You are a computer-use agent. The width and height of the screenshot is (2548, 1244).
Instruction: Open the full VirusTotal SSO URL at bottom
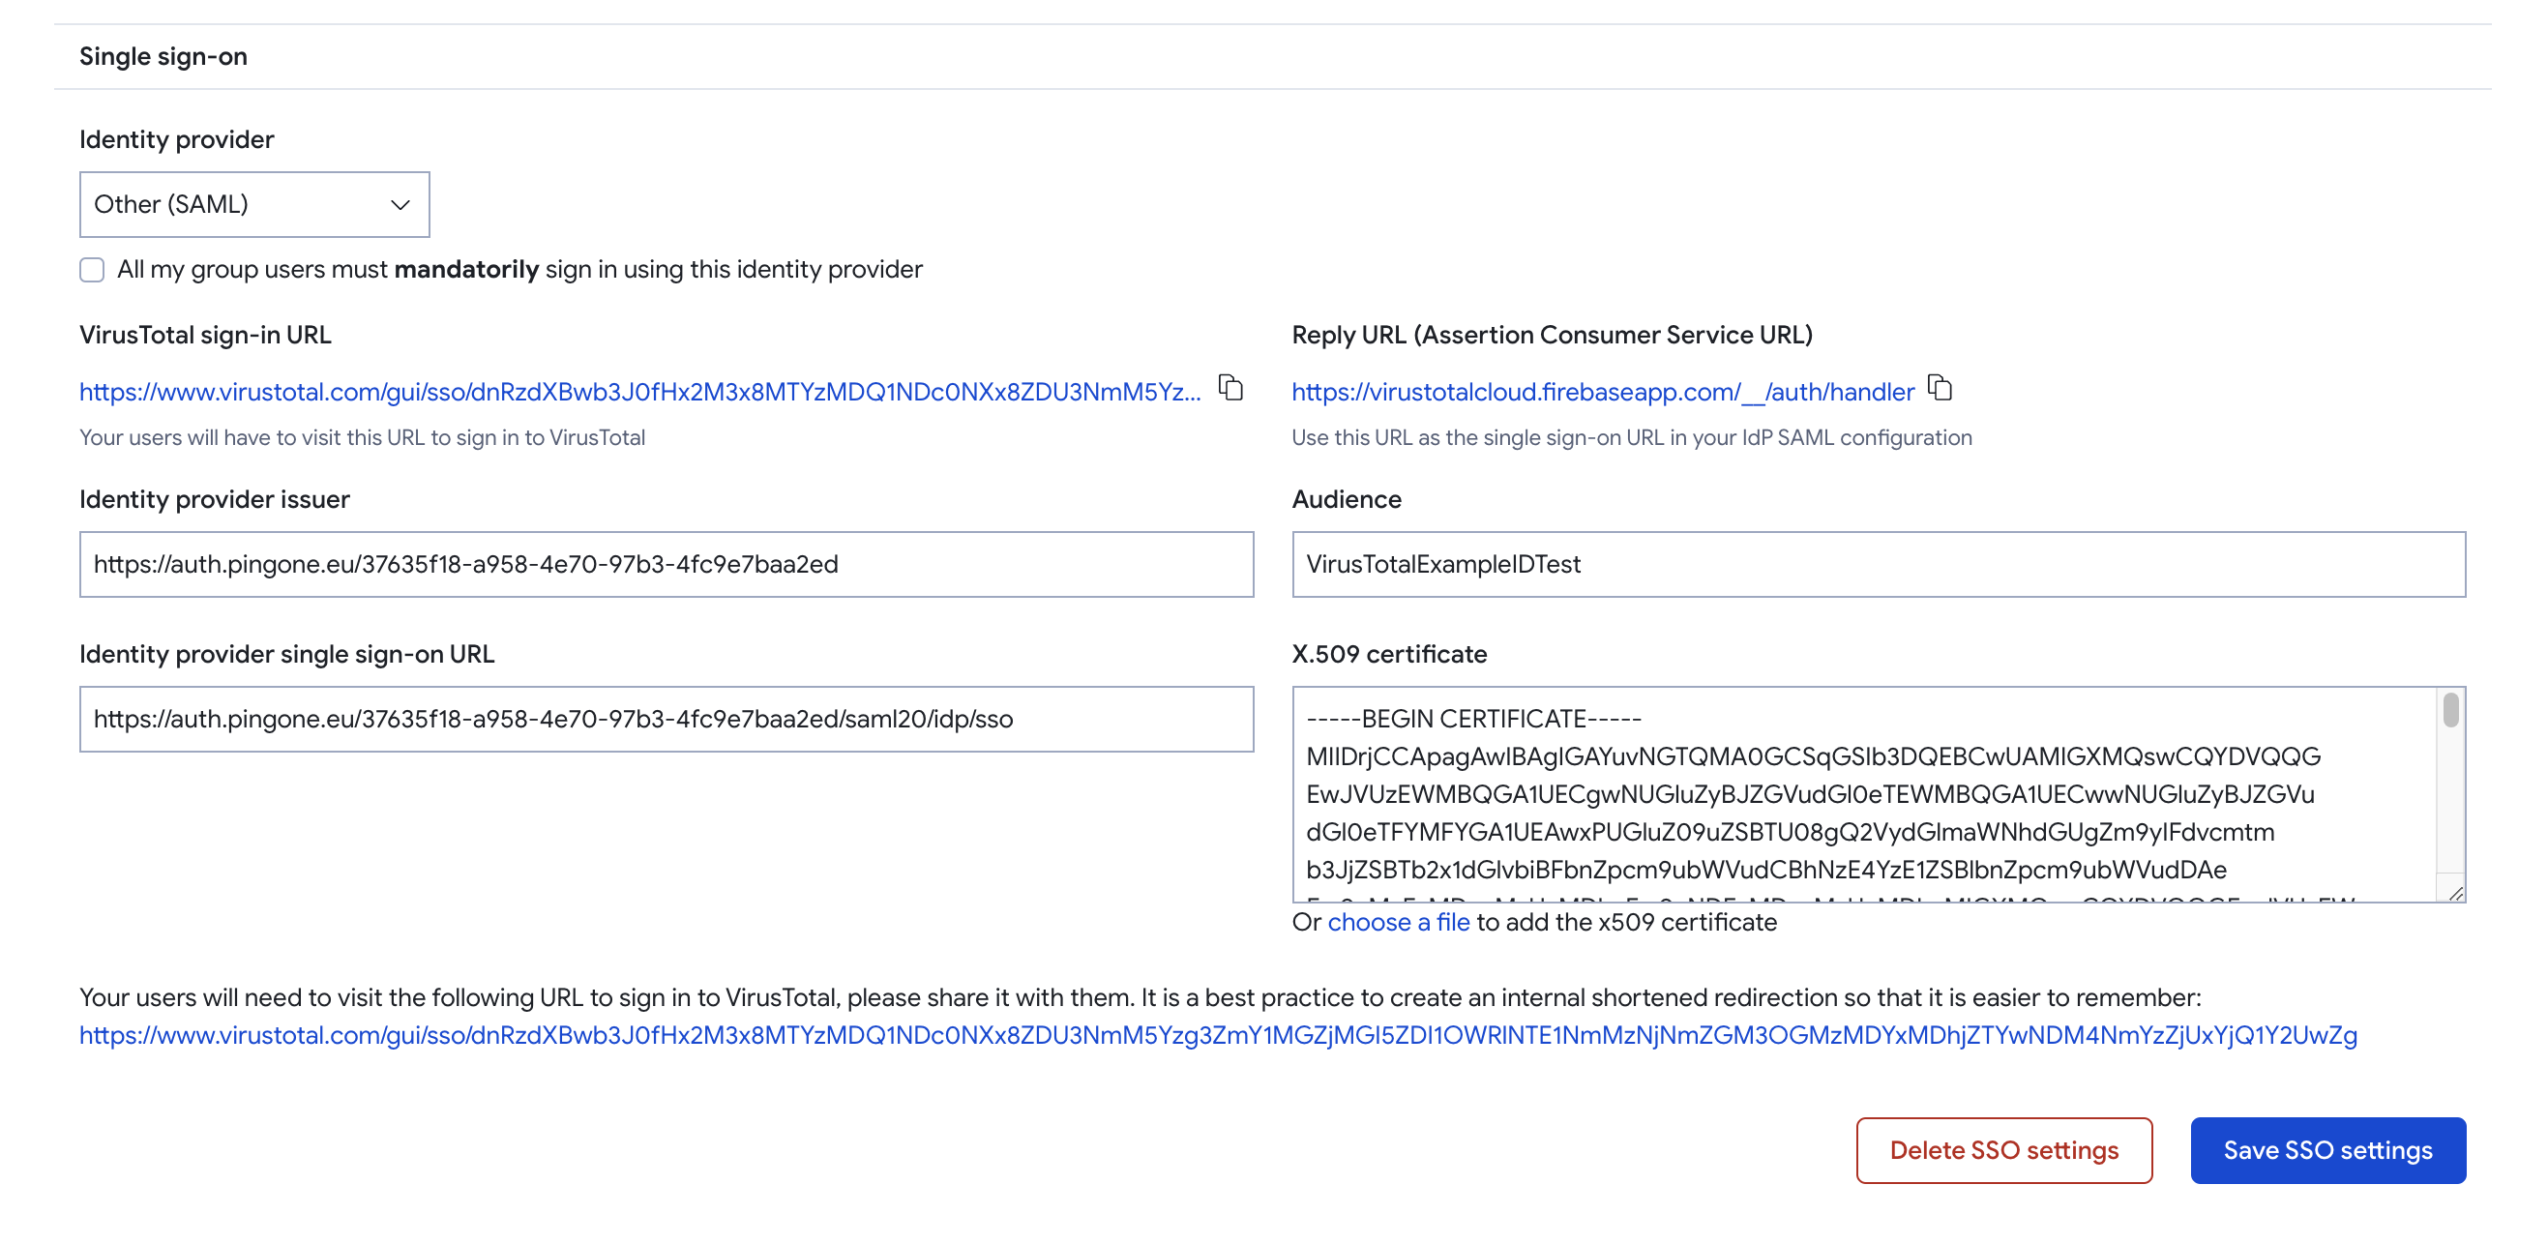(1219, 1035)
